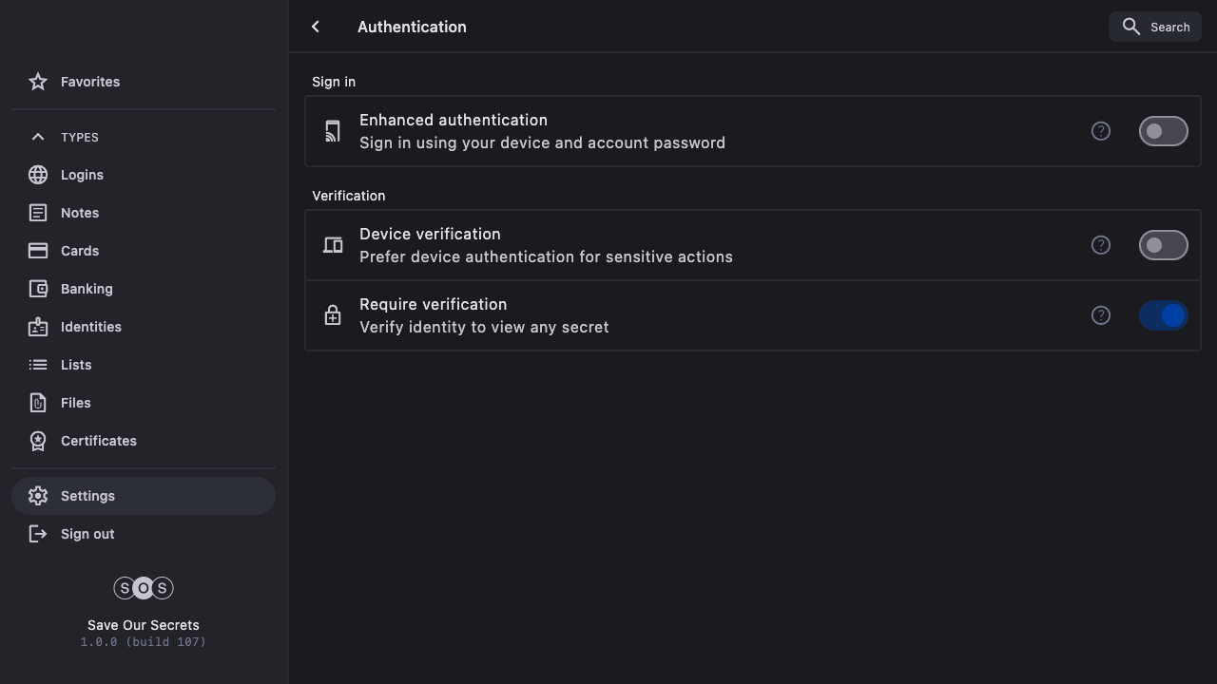The height and width of the screenshot is (684, 1217).
Task: Click the SOS logo in the sidebar
Action: click(144, 588)
